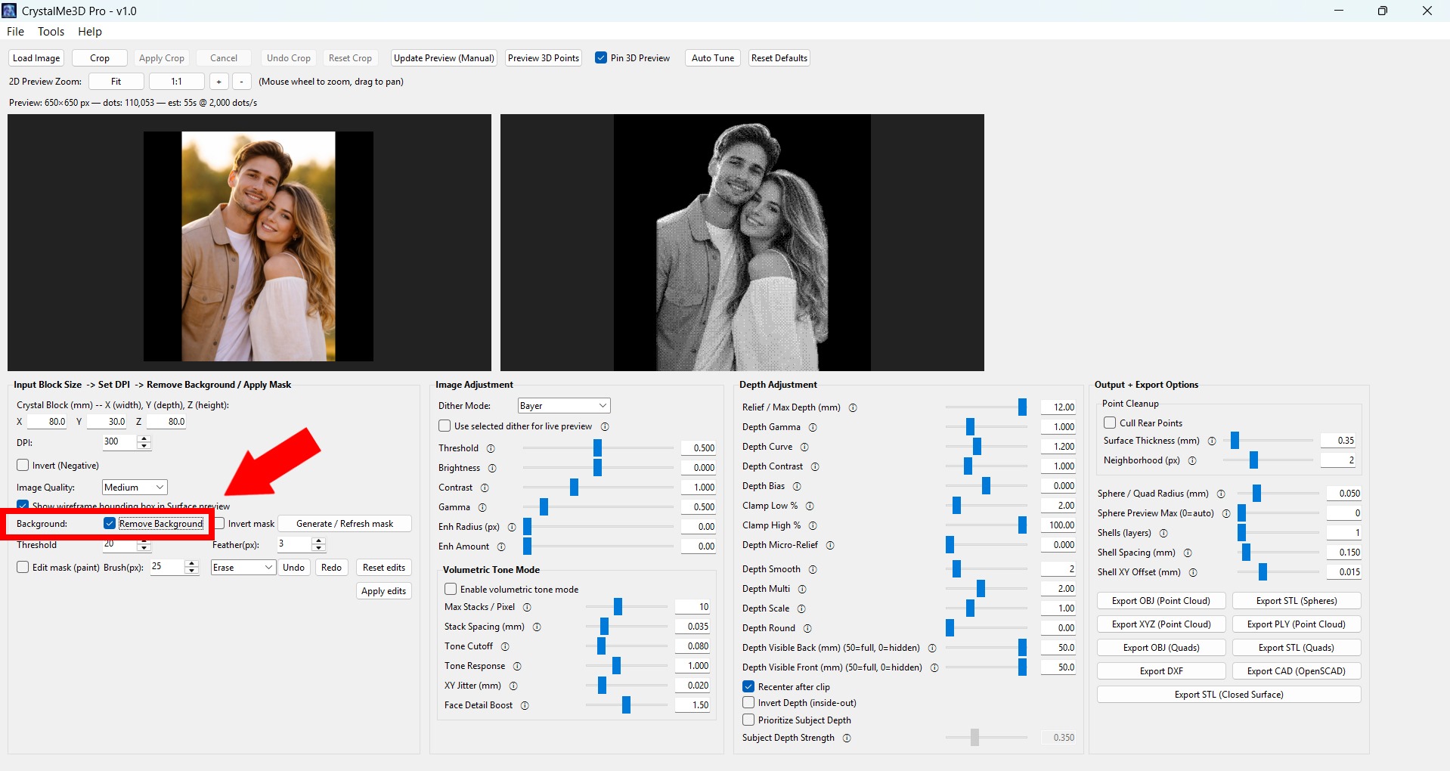Click info icon beside Sphere / Quad Radius
Screen dimensions: 1450x771
[x=1221, y=494]
